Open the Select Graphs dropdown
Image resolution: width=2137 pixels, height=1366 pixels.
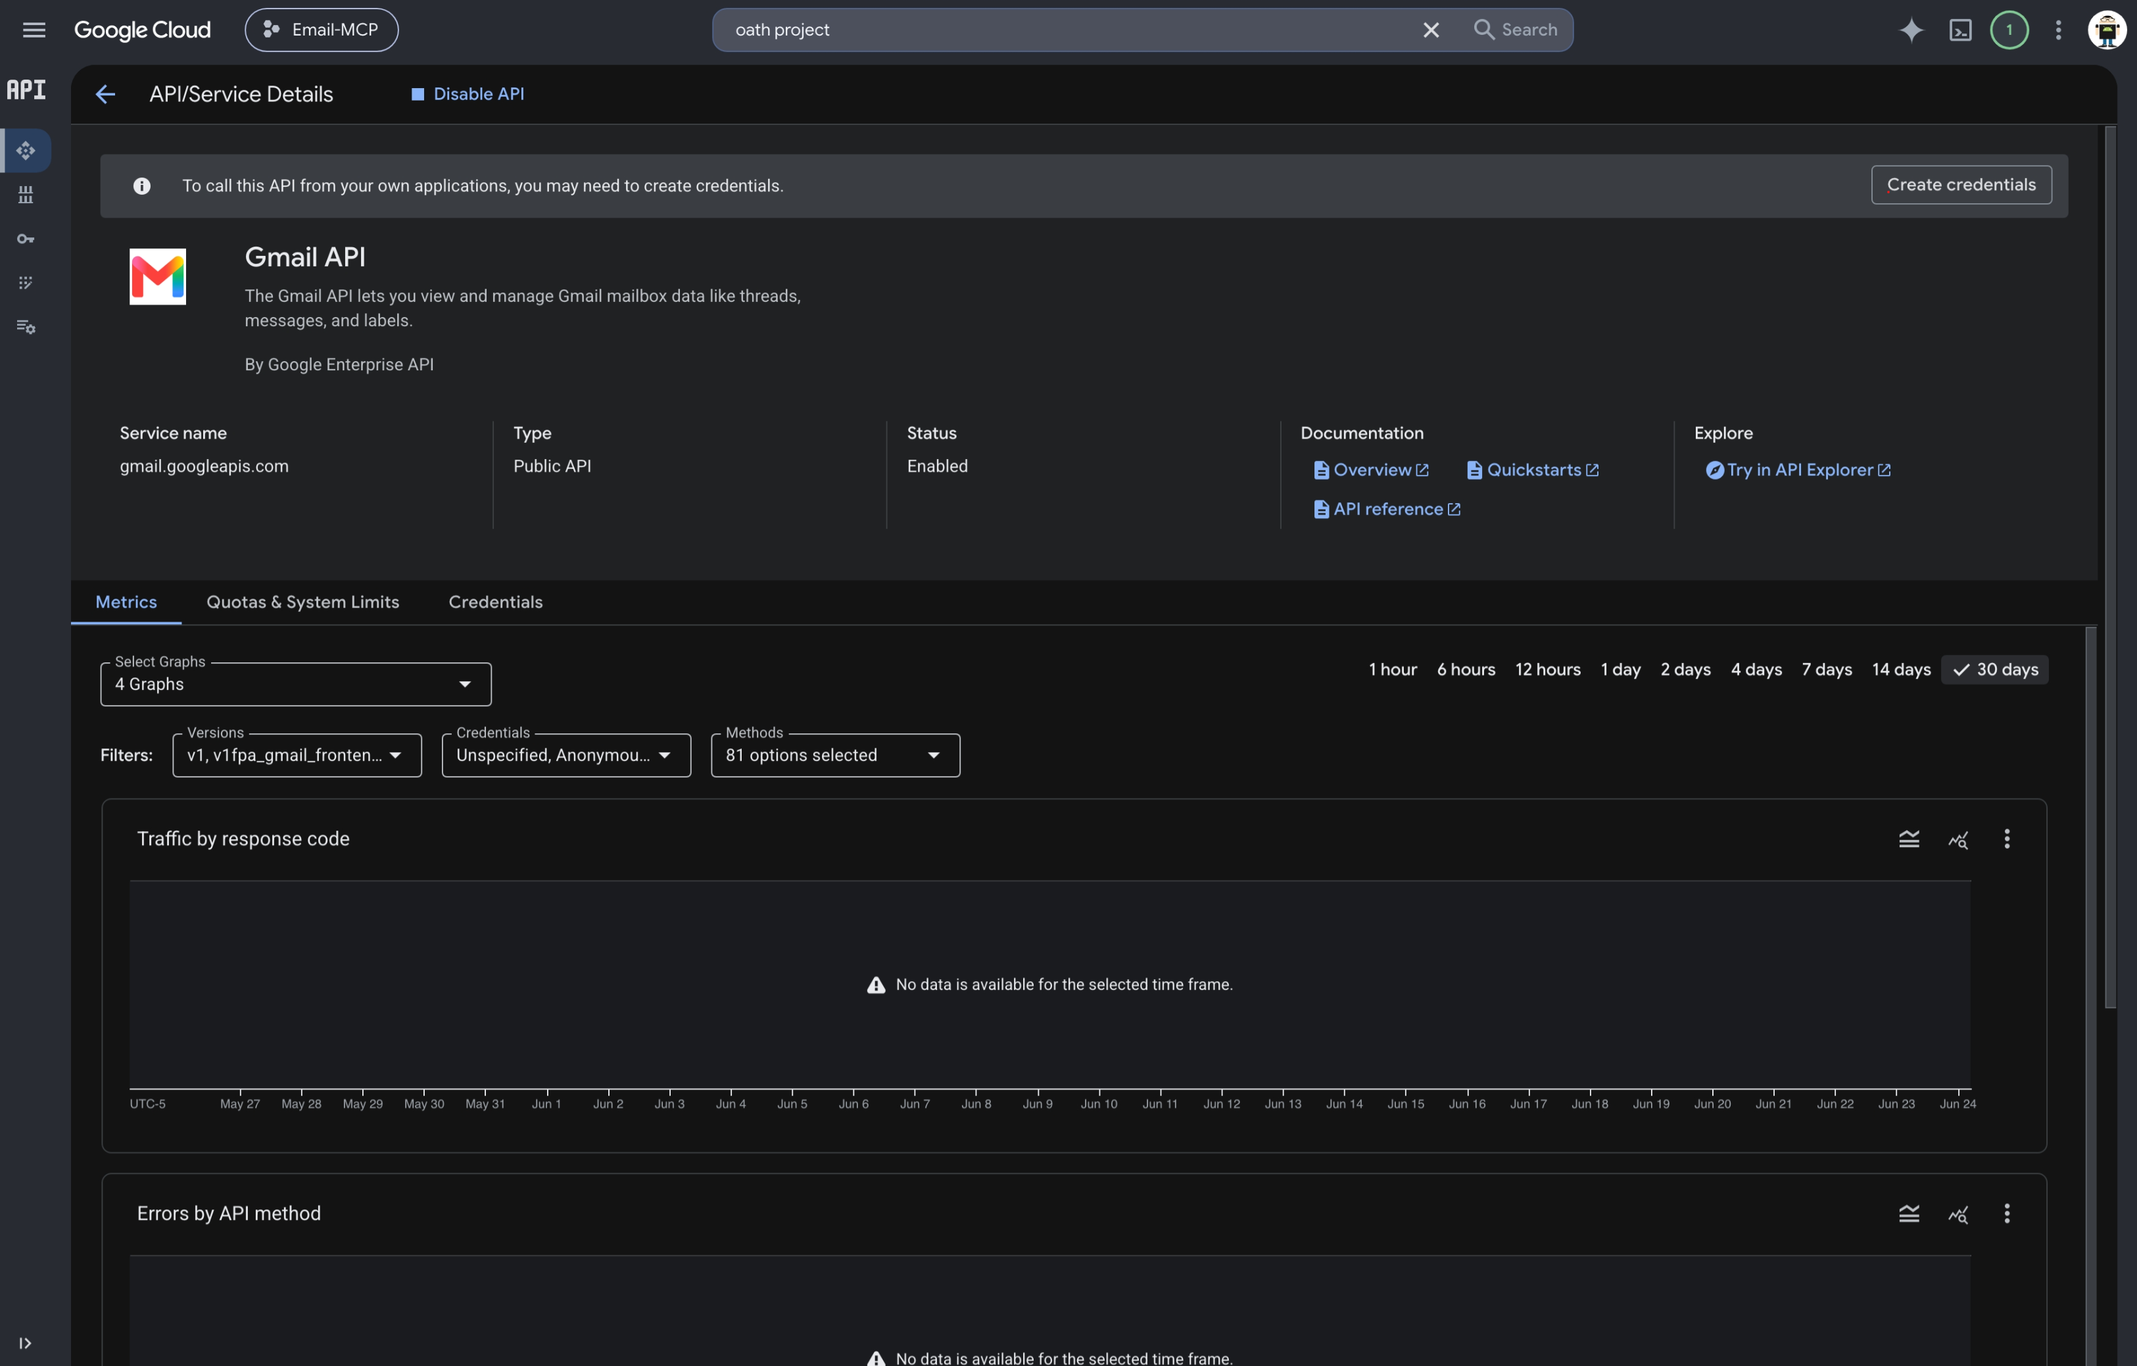pos(295,685)
